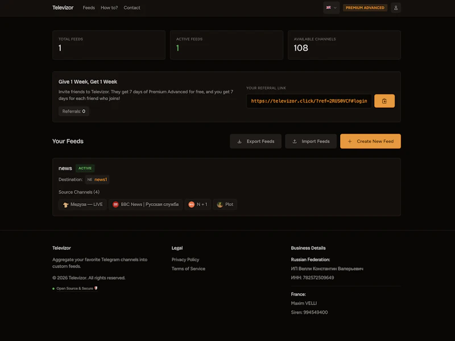The image size is (455, 341).
Task: Click the Televizor logo in header
Action: point(63,7)
